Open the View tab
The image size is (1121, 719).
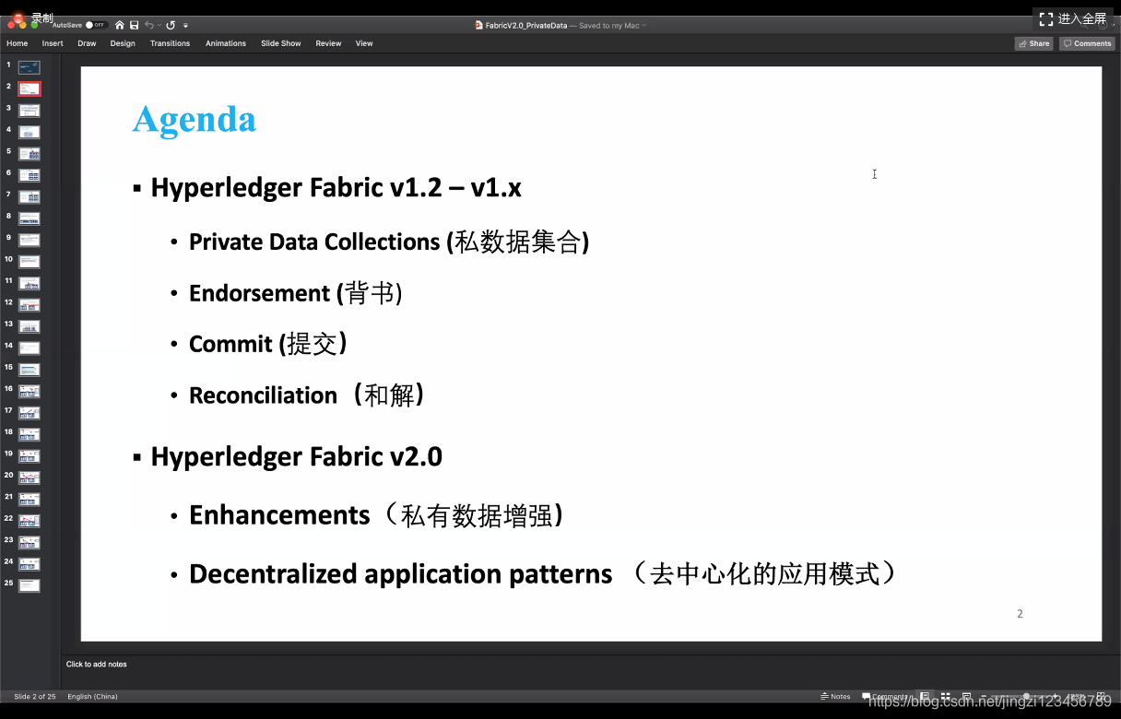pos(364,43)
